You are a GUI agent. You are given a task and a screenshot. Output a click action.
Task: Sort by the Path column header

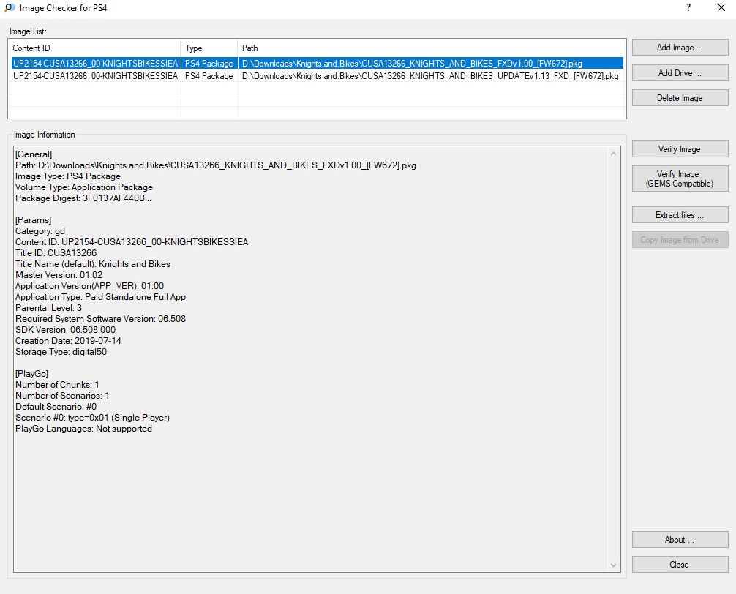tap(430, 48)
